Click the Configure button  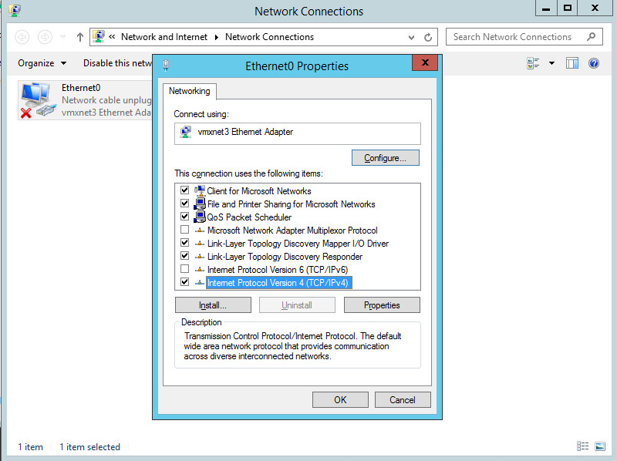pyautogui.click(x=385, y=158)
